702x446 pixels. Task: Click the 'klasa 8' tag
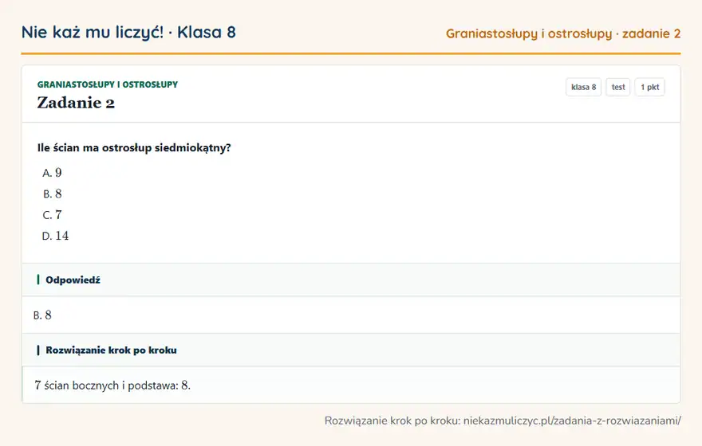[583, 87]
